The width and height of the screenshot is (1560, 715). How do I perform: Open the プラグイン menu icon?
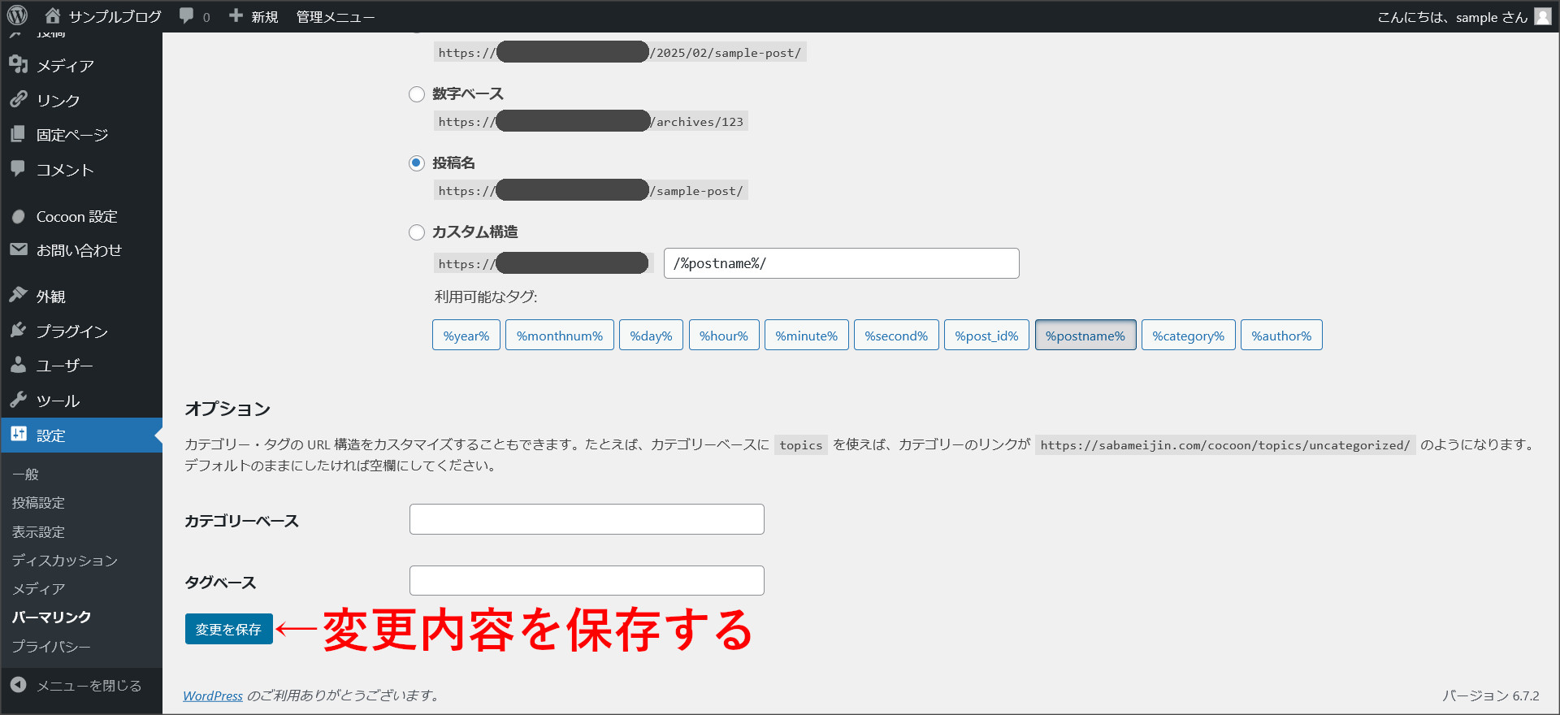tap(19, 330)
